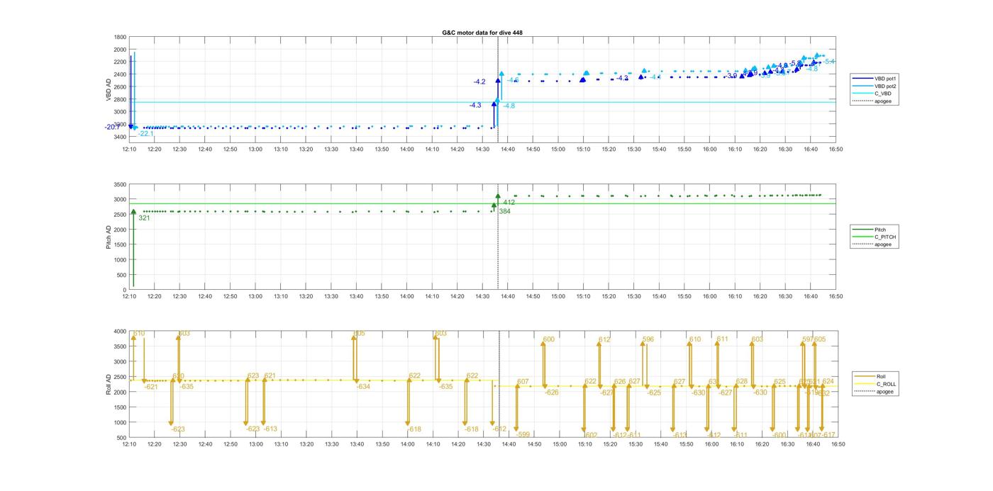Click the "-20.7" data label in VBD plot
This screenshot has height=491, width=993.
(113, 128)
